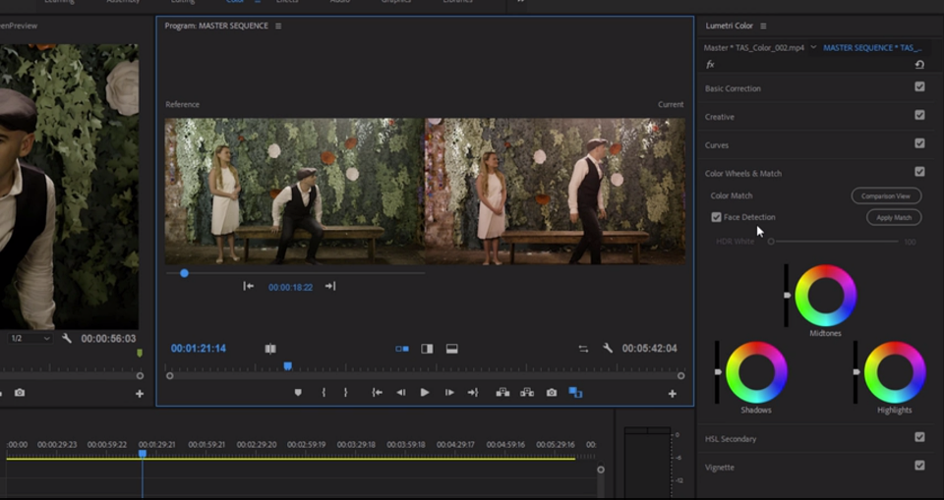Expand Curves section
The image size is (944, 500).
(x=717, y=145)
